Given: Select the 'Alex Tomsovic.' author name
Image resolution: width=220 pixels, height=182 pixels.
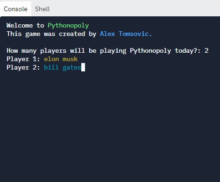Looking at the screenshot, I should point(126,34).
